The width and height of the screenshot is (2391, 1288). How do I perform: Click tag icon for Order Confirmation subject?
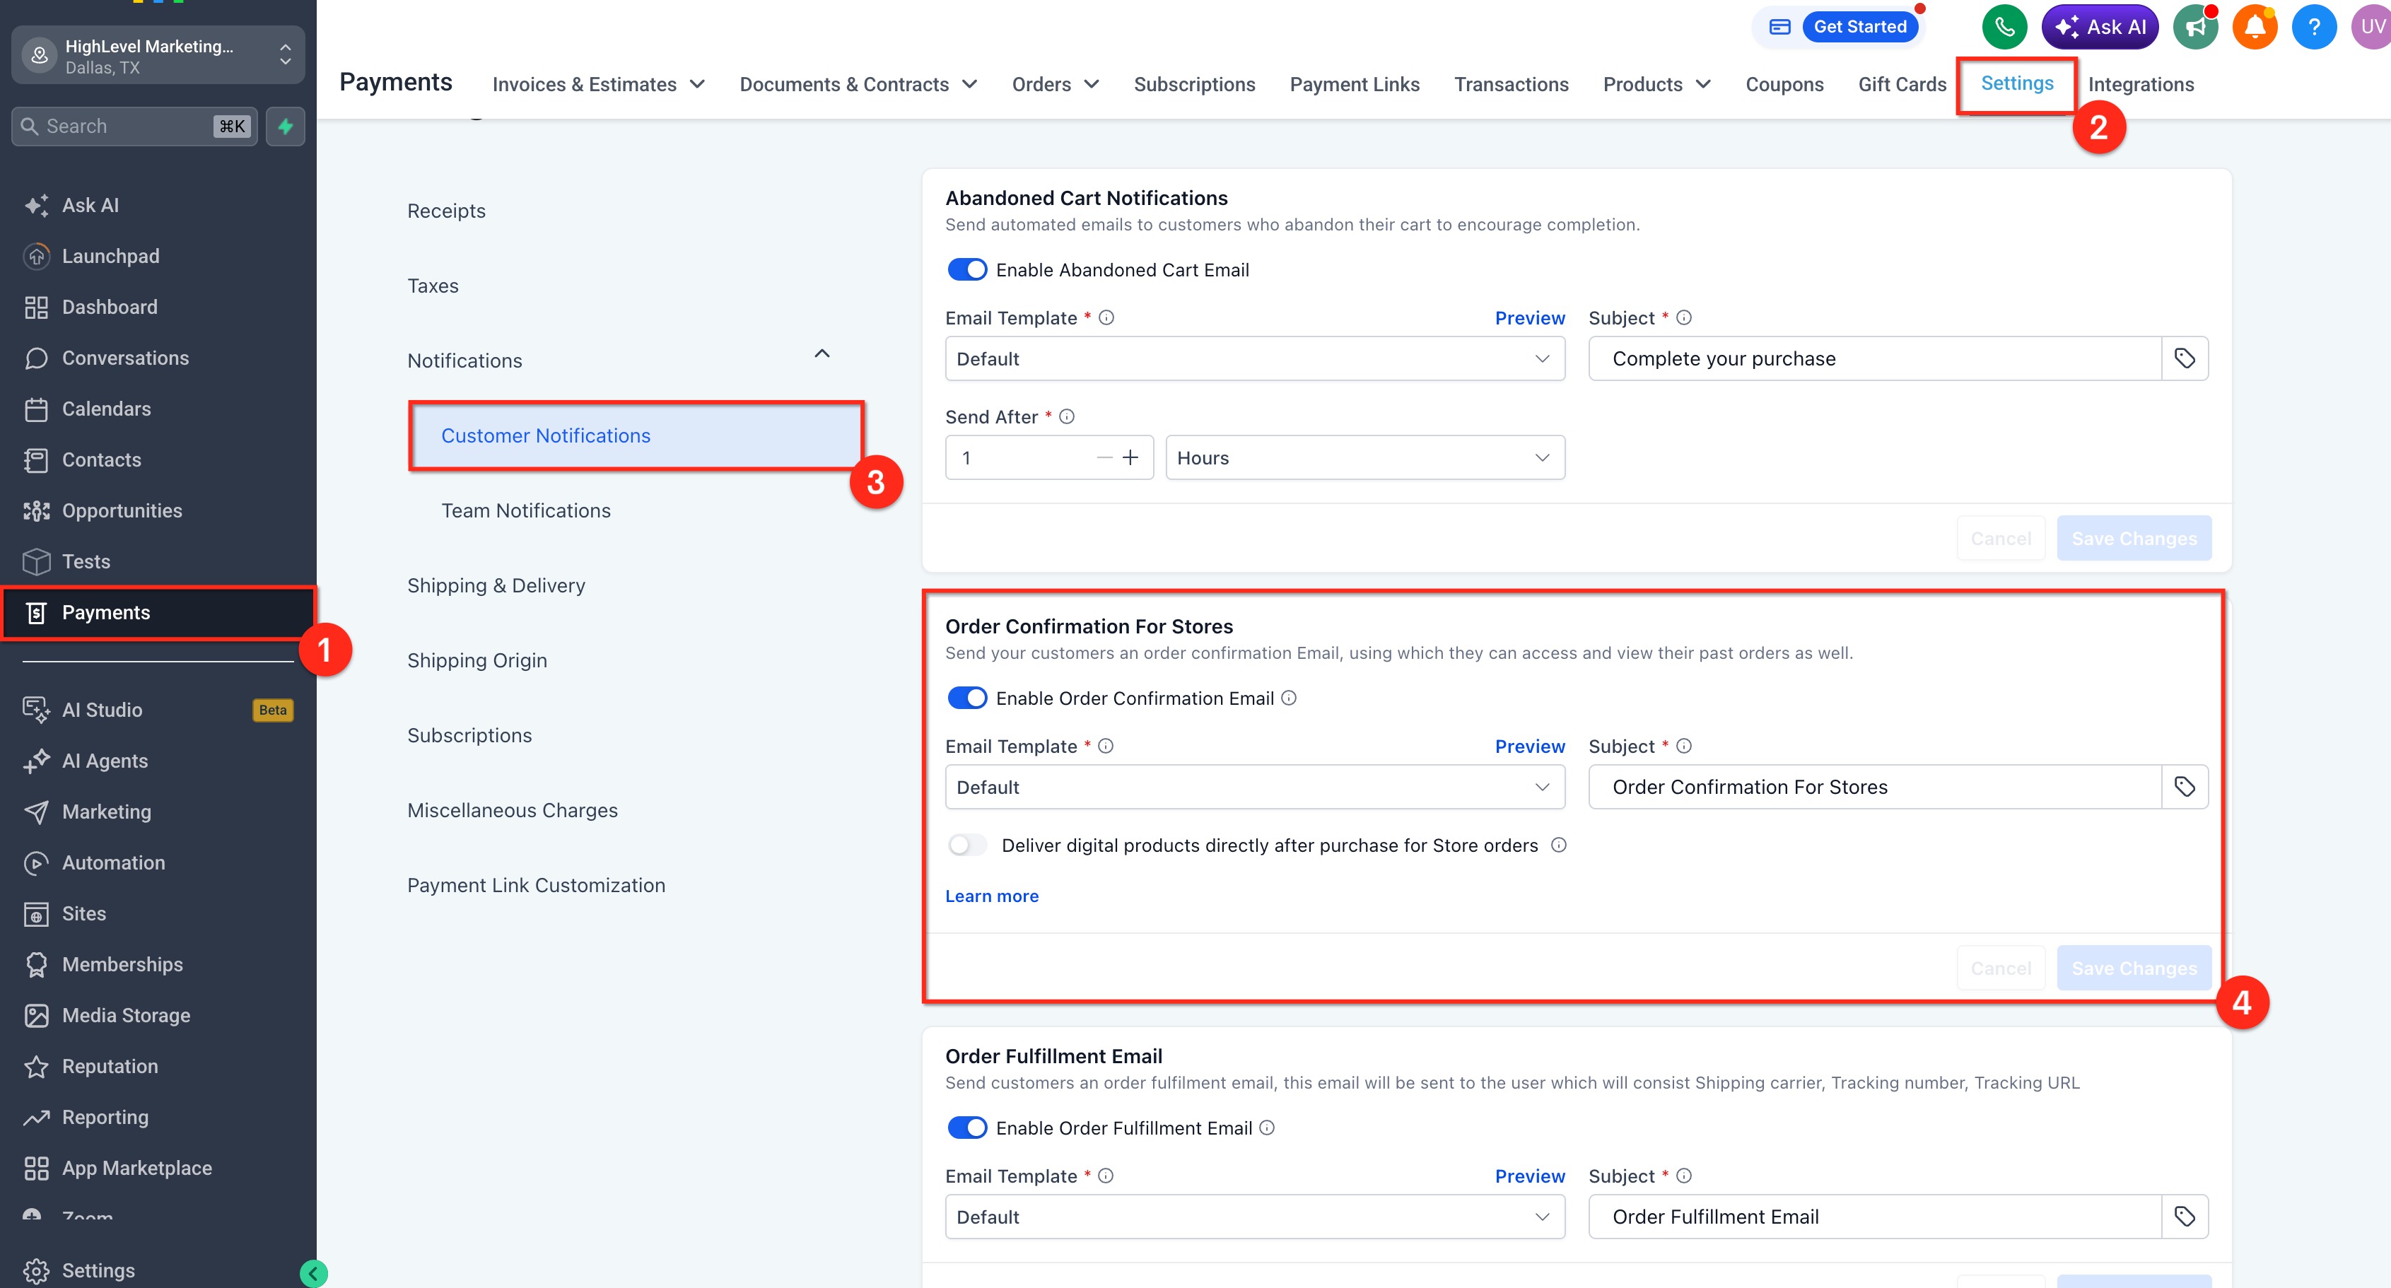2185,787
